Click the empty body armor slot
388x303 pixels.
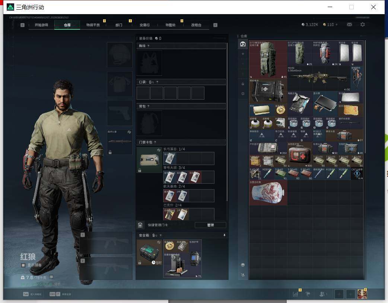pos(120,84)
